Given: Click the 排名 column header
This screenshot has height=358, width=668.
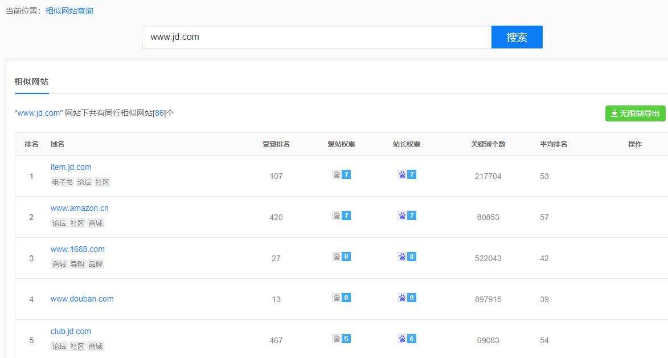Looking at the screenshot, I should [x=31, y=144].
